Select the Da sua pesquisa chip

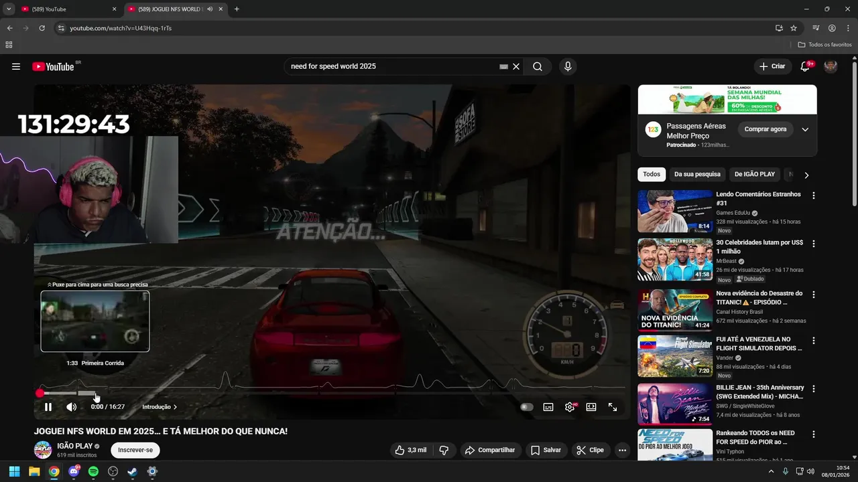[697, 174]
